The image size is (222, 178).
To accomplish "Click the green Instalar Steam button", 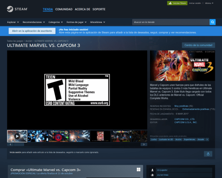I will [x=177, y=3].
